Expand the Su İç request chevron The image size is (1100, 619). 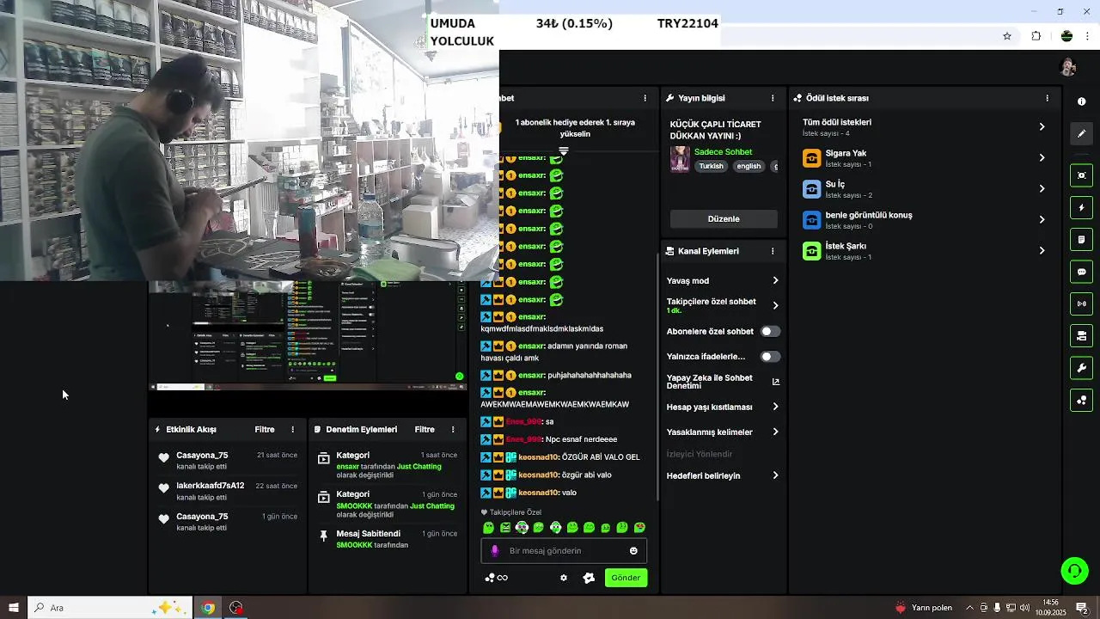pyautogui.click(x=1042, y=188)
